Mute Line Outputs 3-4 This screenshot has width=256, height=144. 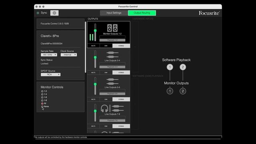pyautogui.click(x=93, y=73)
